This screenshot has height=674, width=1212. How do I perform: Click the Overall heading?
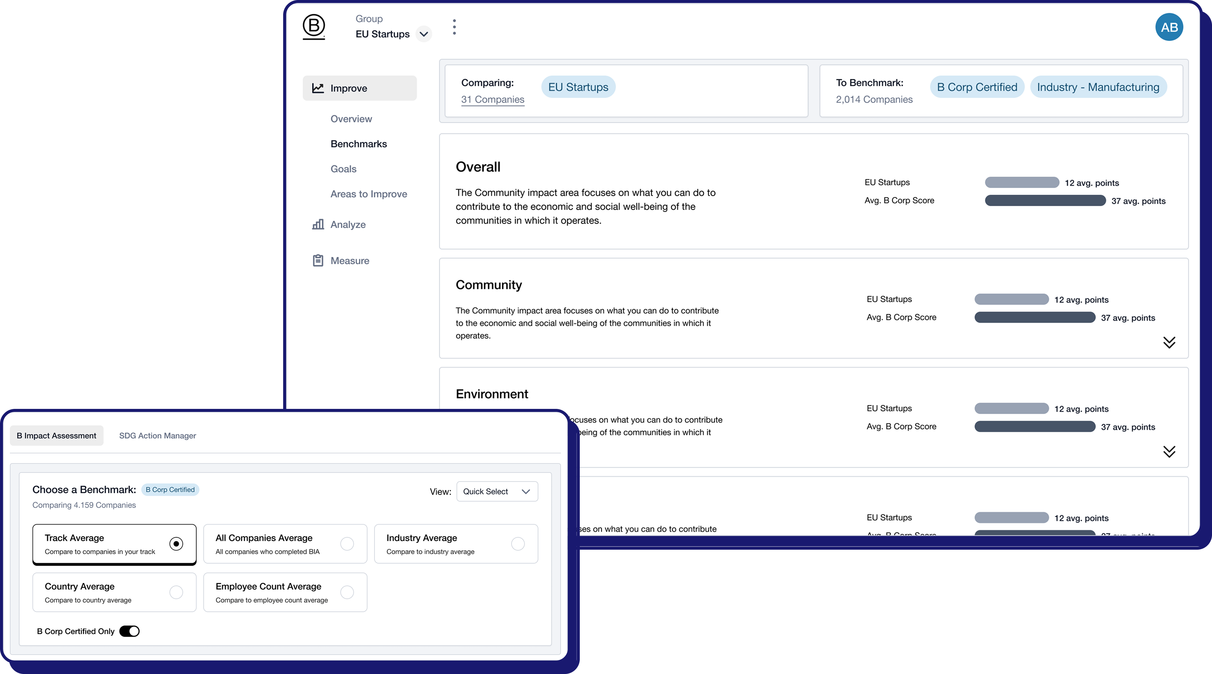tap(478, 167)
